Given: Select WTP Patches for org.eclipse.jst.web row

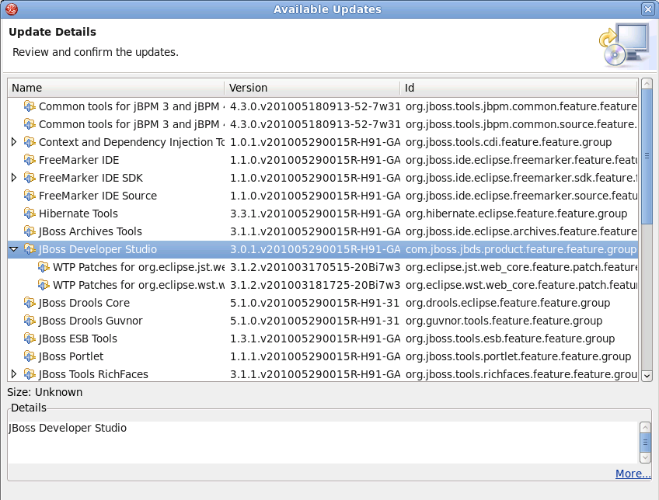Looking at the screenshot, I should pyautogui.click(x=323, y=266).
